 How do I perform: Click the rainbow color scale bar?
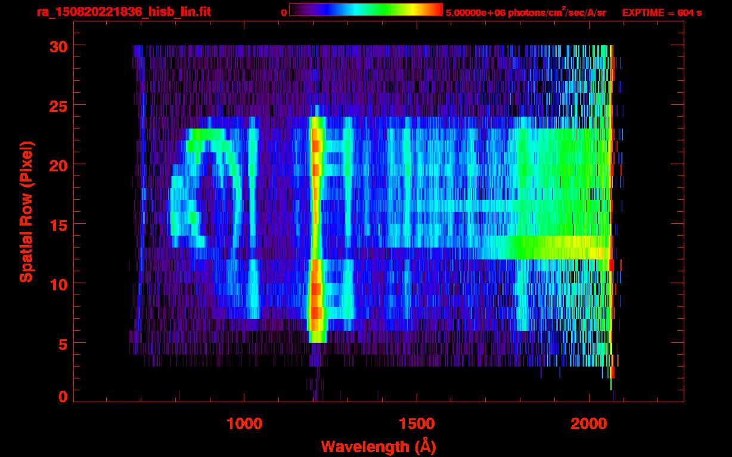pyautogui.click(x=366, y=10)
